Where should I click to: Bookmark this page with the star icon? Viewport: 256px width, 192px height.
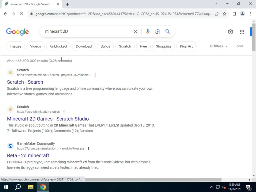(224, 14)
